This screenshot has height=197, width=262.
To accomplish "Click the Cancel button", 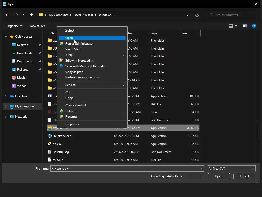I will coord(244,176).
